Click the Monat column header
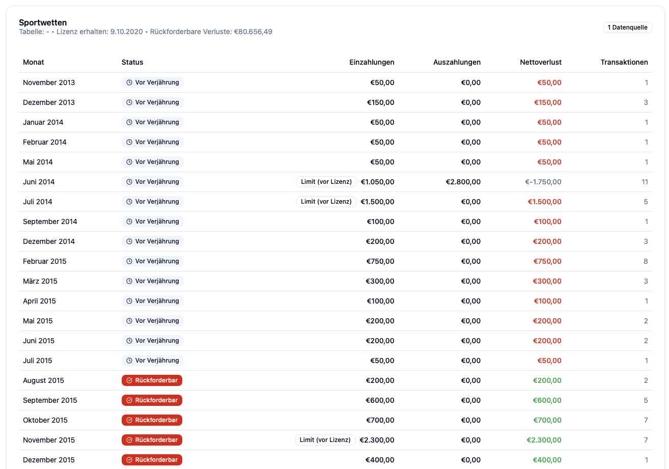This screenshot has width=669, height=469. click(33, 62)
